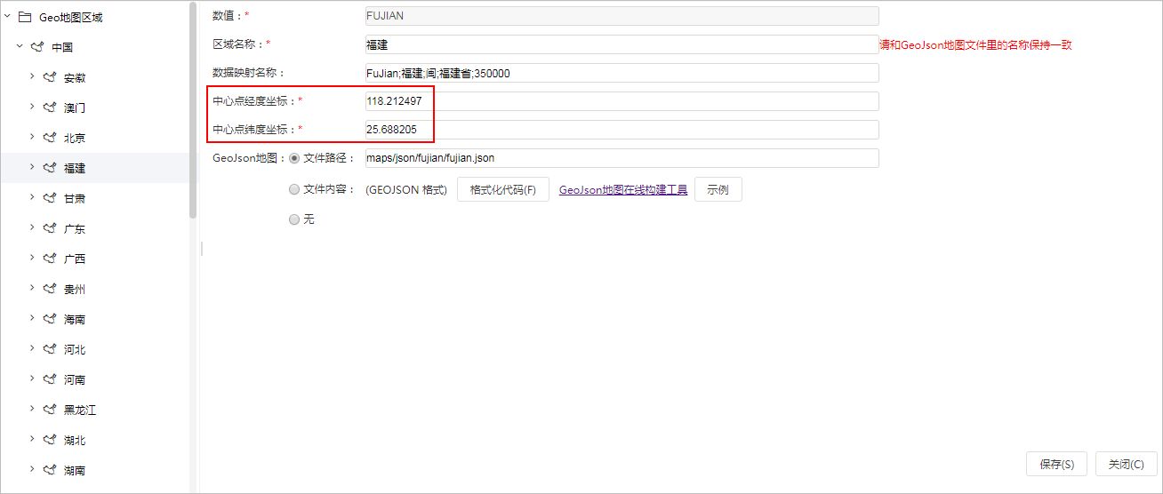Select the 北京 tree row
The height and width of the screenshot is (494, 1163).
click(x=94, y=138)
